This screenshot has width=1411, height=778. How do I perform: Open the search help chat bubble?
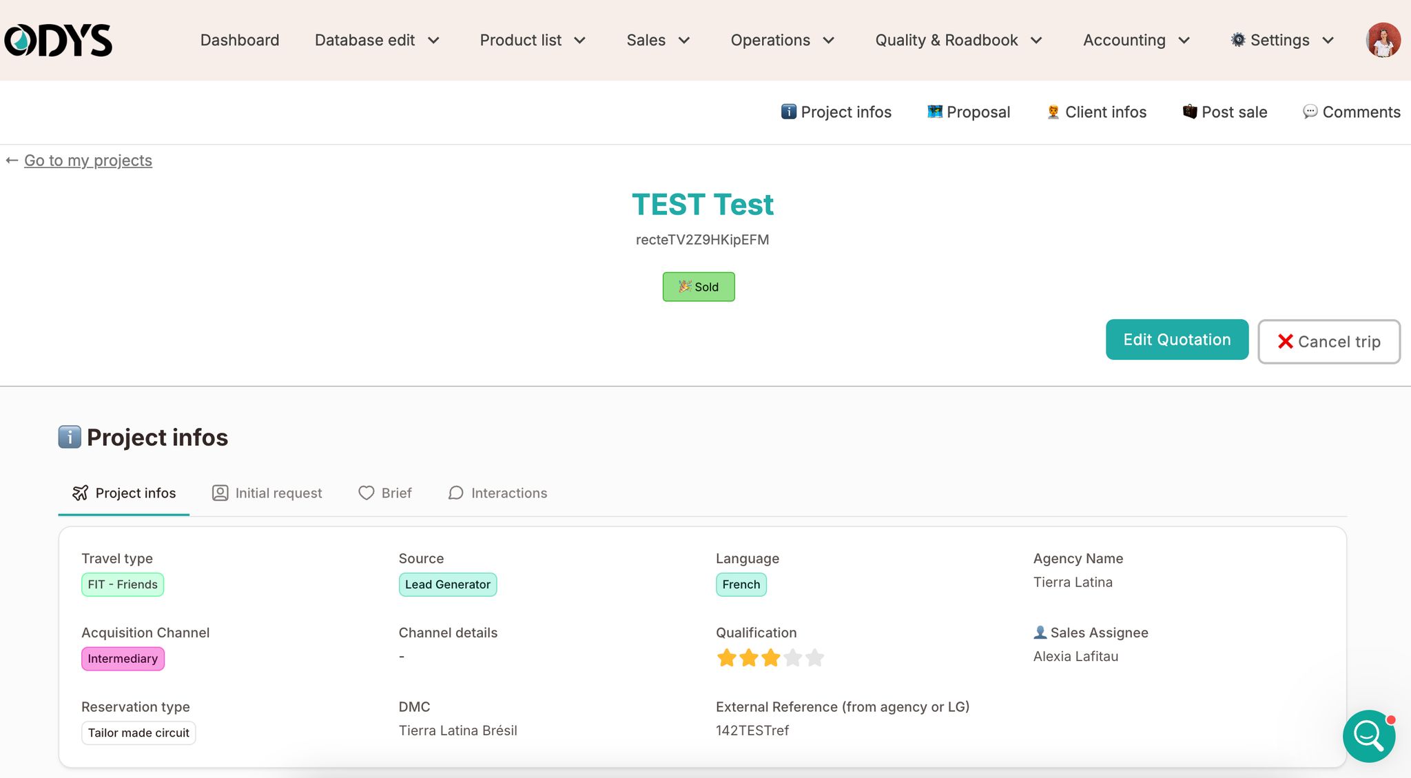tap(1369, 736)
